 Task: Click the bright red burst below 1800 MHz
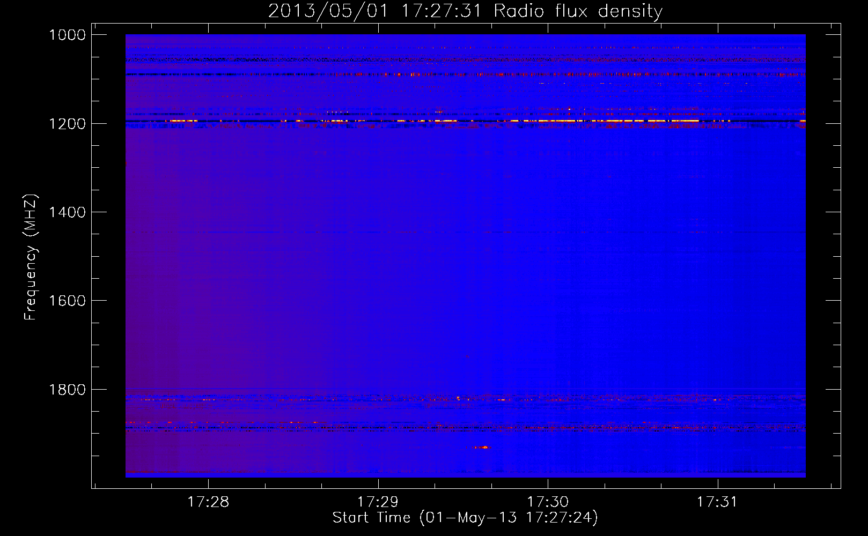[x=481, y=447]
